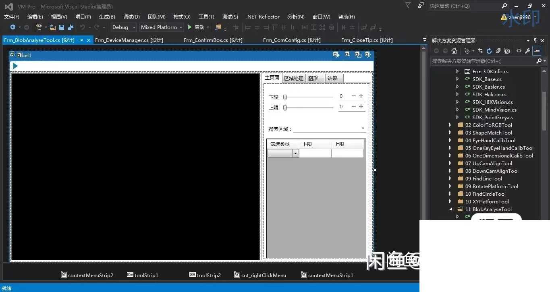This screenshot has height=292, width=550.
Task: Click Properties wrench icon in Solution Explorer
Action: click(527, 51)
